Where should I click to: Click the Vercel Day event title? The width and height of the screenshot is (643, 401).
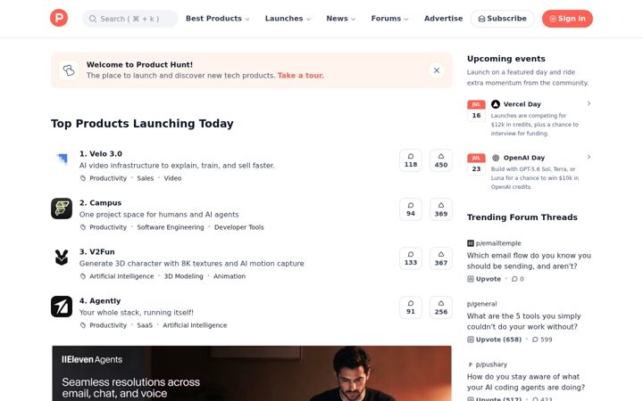point(522,104)
